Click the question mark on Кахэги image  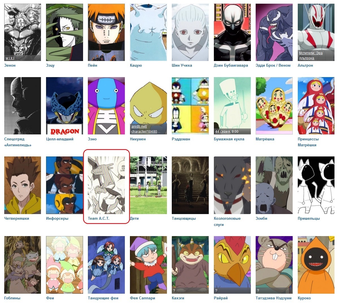[x=174, y=290]
